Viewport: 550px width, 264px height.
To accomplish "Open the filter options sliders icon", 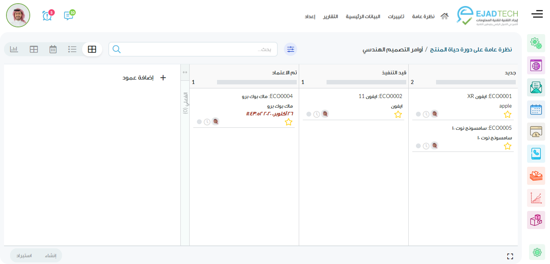I will [290, 49].
